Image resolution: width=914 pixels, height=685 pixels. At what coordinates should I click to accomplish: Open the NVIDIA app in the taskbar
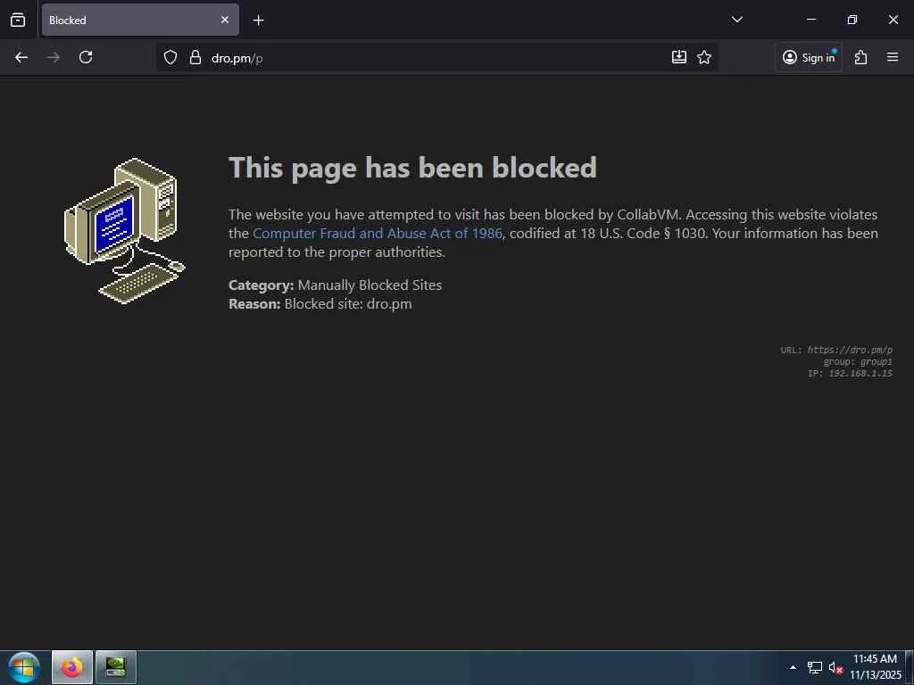point(115,667)
